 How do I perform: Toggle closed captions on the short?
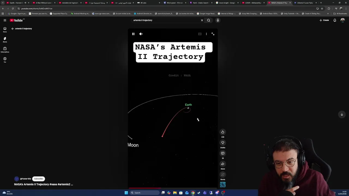click(200, 34)
